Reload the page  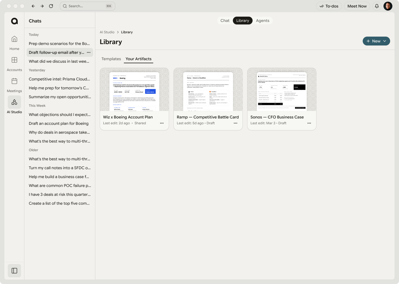51,6
